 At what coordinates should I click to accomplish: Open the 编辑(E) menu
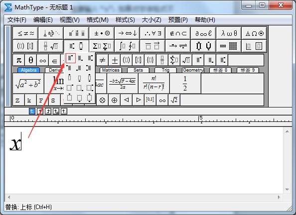(x=43, y=20)
